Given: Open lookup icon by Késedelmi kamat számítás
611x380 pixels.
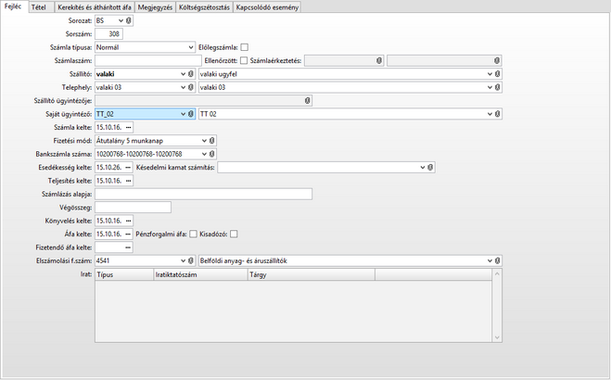Looking at the screenshot, I should tap(430, 168).
